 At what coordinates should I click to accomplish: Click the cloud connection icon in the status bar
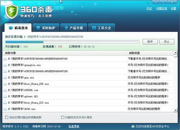coord(133,126)
